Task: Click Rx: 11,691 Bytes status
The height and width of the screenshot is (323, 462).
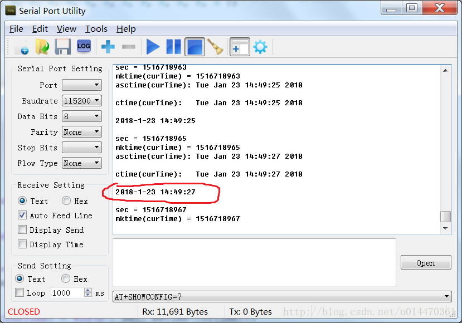Action: 175,311
